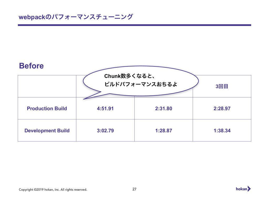Click the cell value 1:38.34

point(222,130)
